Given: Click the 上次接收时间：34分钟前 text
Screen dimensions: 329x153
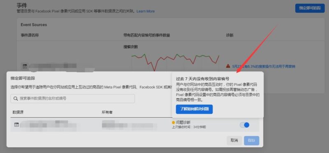Looking at the screenshot, I should pyautogui.click(x=189, y=127).
